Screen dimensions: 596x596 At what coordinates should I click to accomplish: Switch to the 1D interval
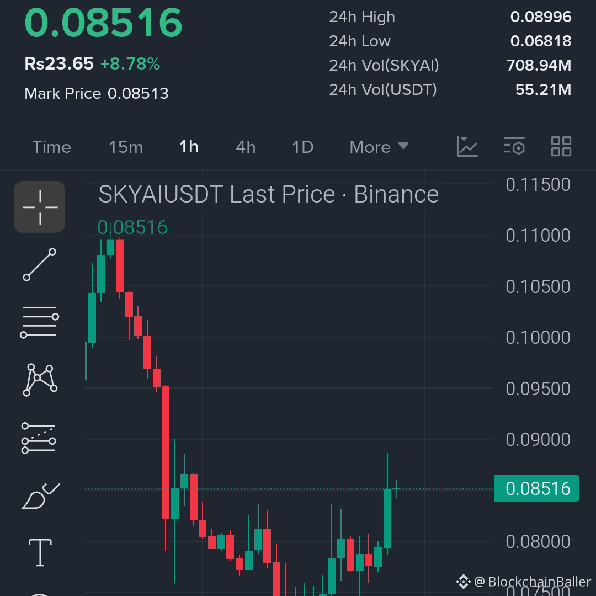click(303, 147)
